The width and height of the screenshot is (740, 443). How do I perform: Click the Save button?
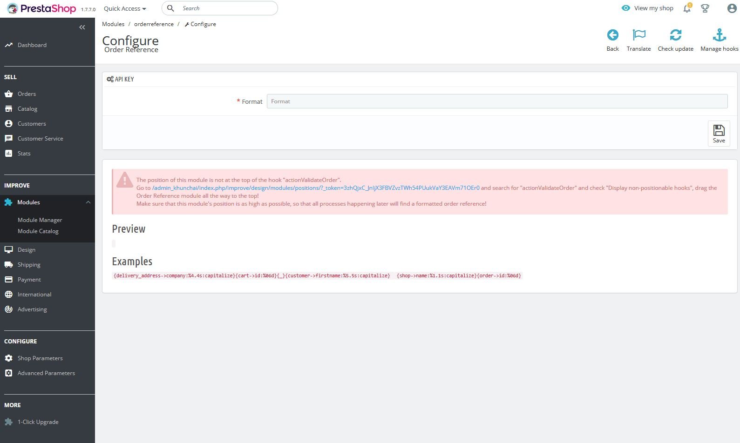pos(719,134)
